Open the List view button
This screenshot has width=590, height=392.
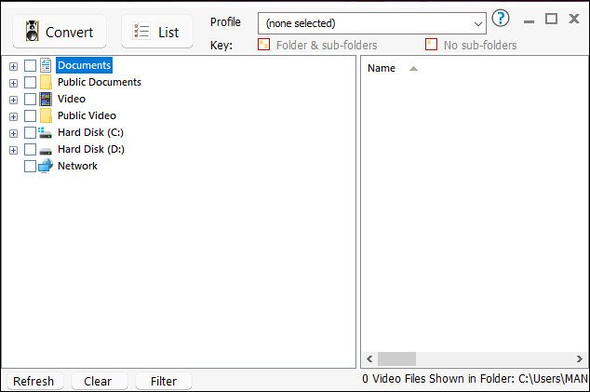[x=157, y=32]
